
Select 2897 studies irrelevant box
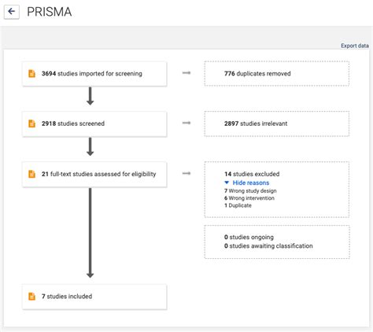[277, 124]
